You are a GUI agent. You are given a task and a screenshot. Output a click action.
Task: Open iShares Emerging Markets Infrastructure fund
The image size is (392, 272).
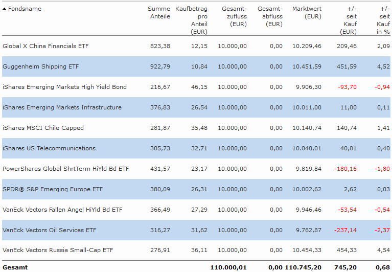[62, 107]
